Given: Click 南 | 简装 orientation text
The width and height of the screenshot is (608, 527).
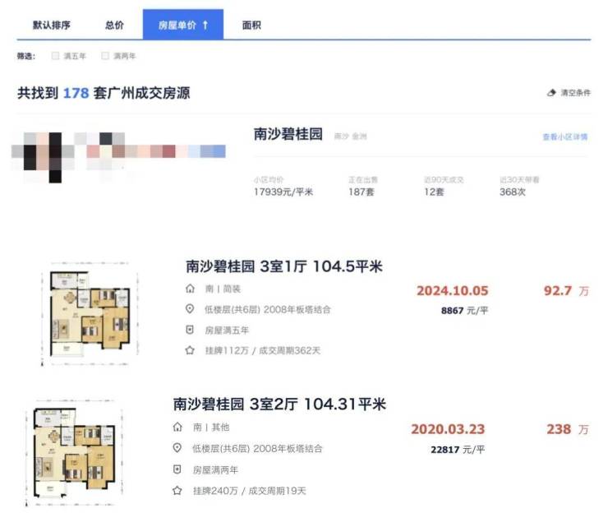Looking at the screenshot, I should coord(223,289).
